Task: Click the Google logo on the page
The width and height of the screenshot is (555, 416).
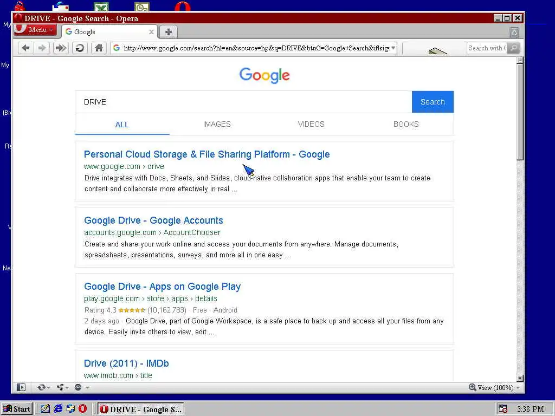Action: click(264, 75)
